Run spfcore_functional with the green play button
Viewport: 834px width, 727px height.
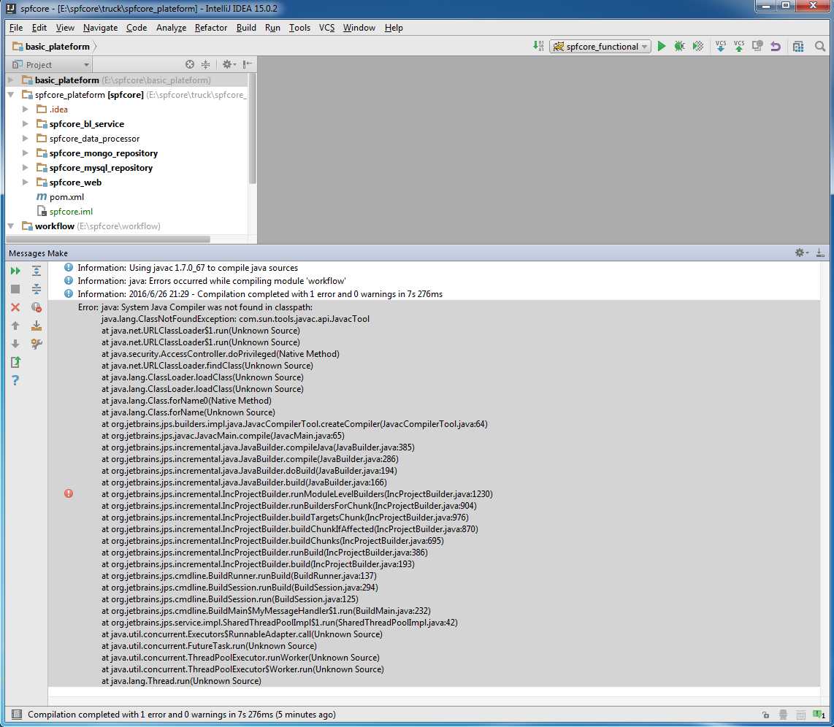(661, 46)
